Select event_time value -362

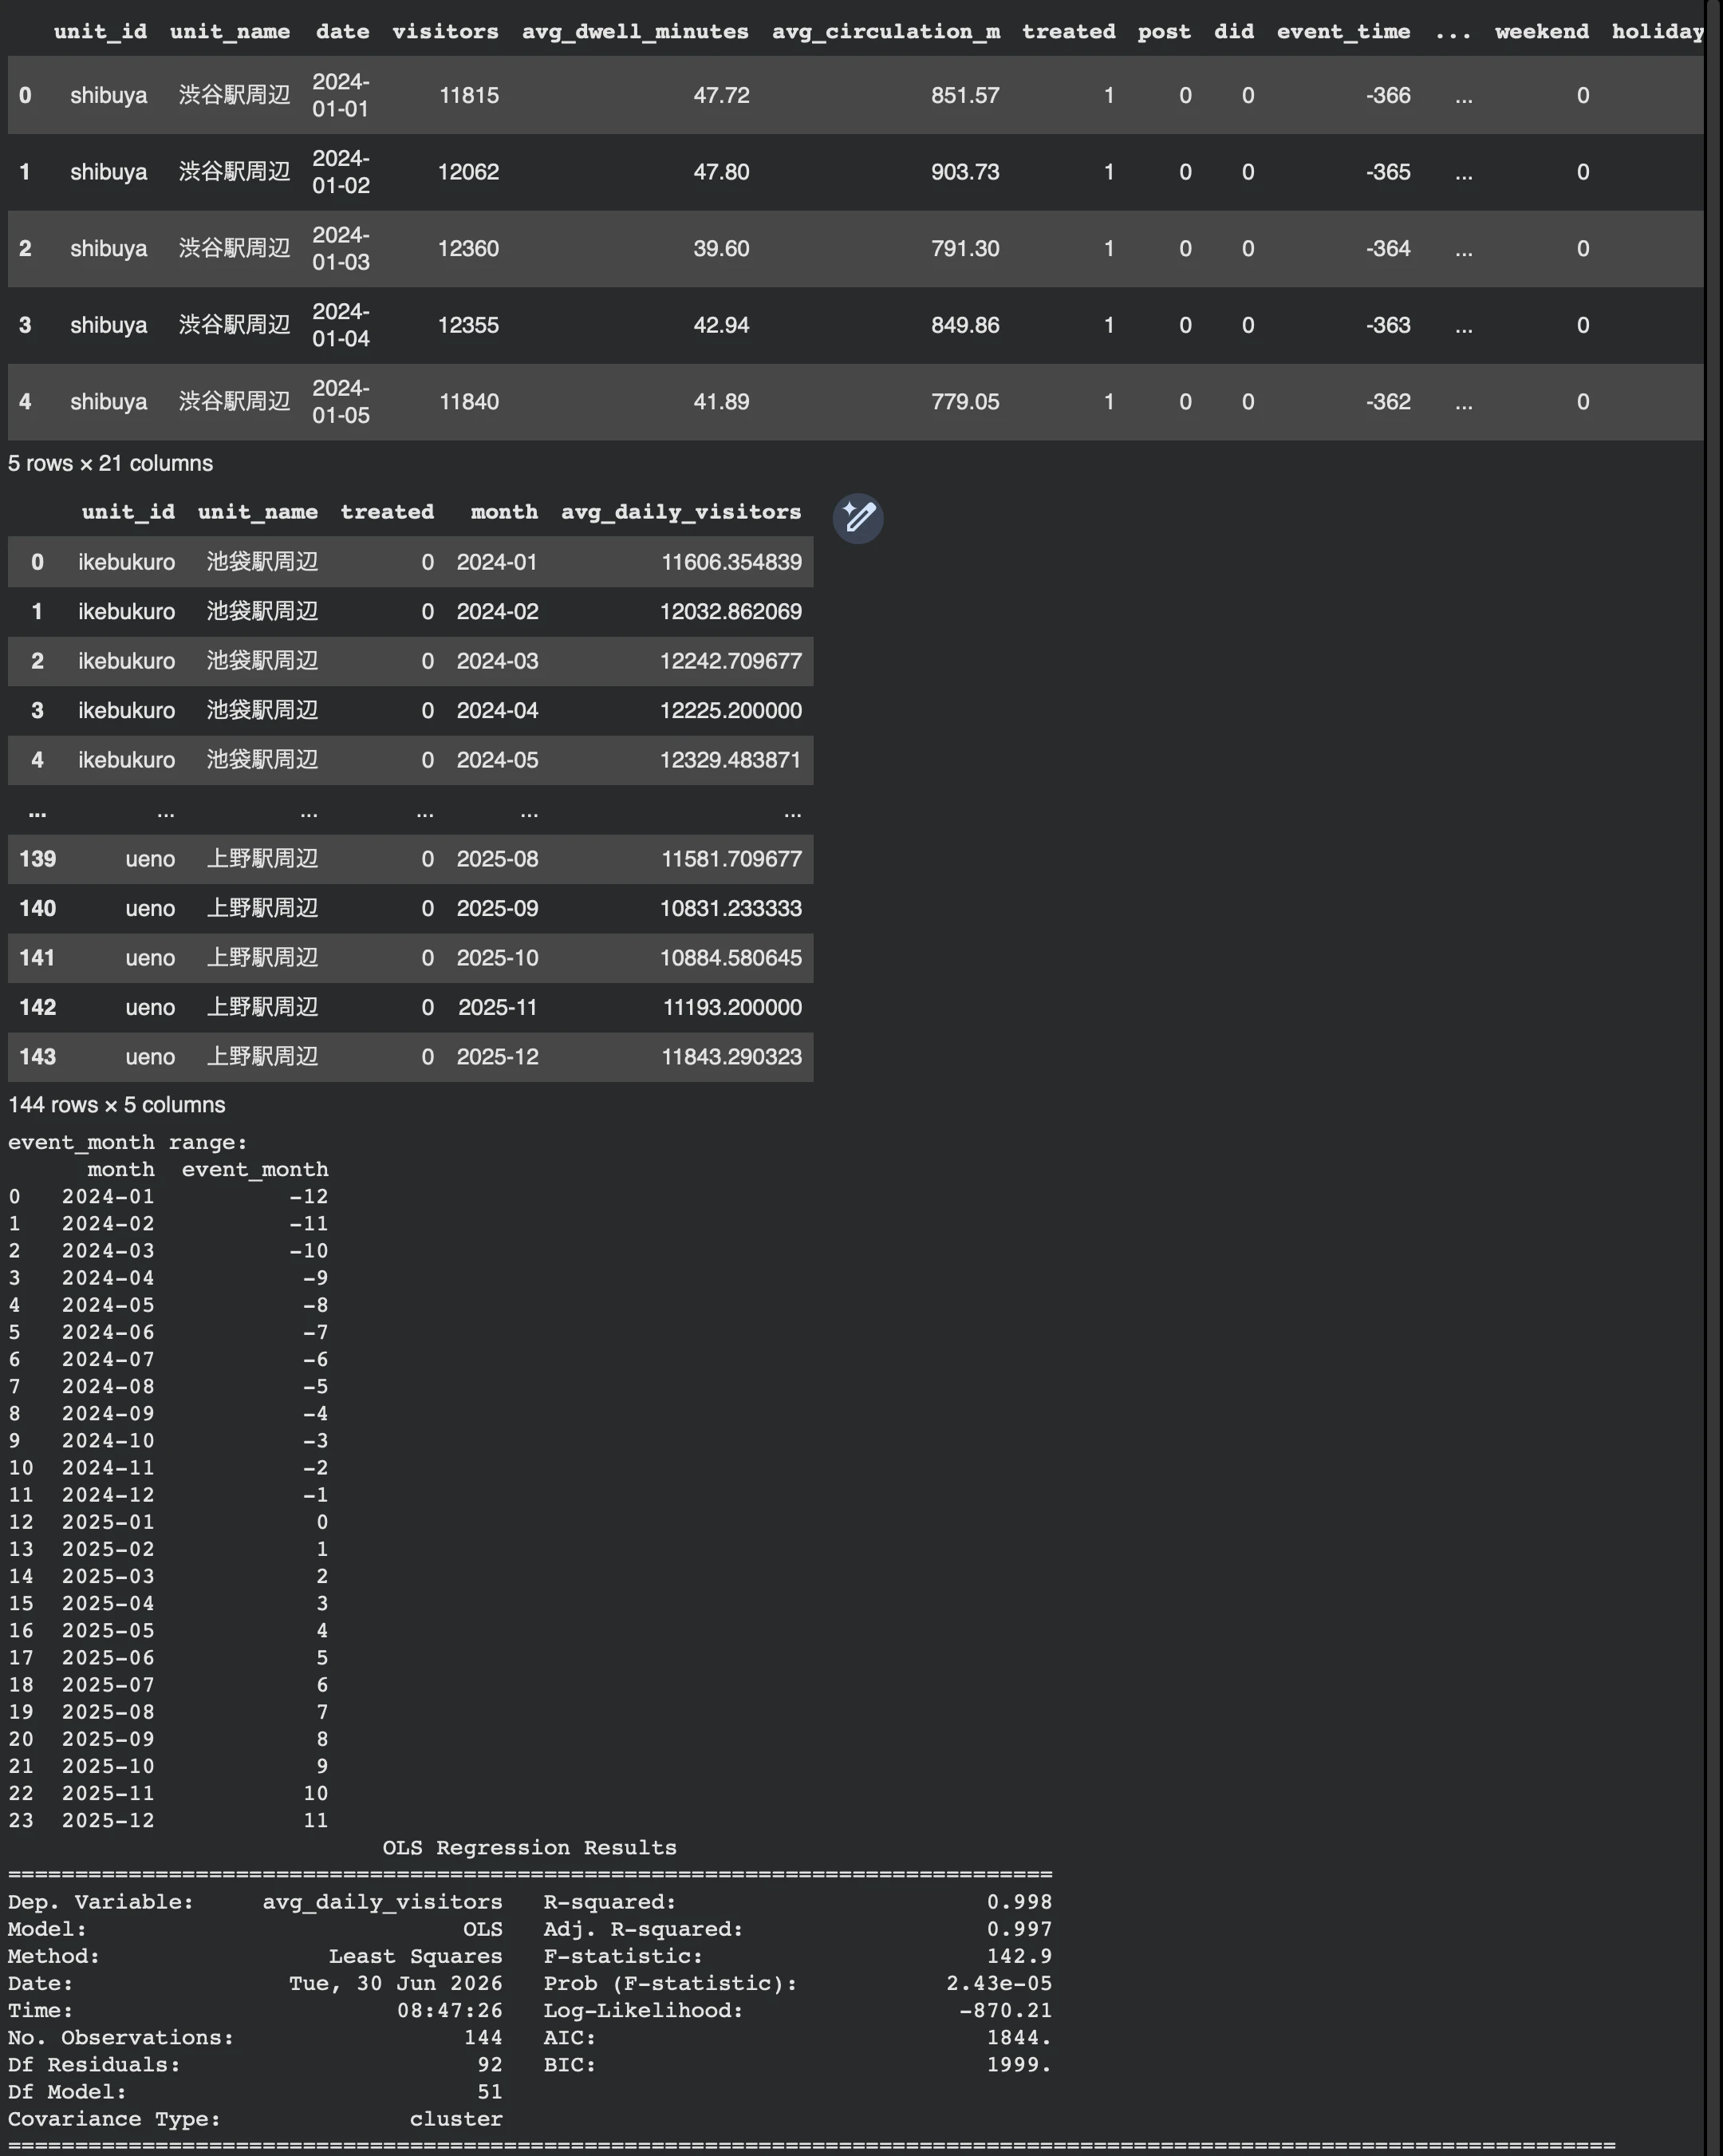[1388, 401]
